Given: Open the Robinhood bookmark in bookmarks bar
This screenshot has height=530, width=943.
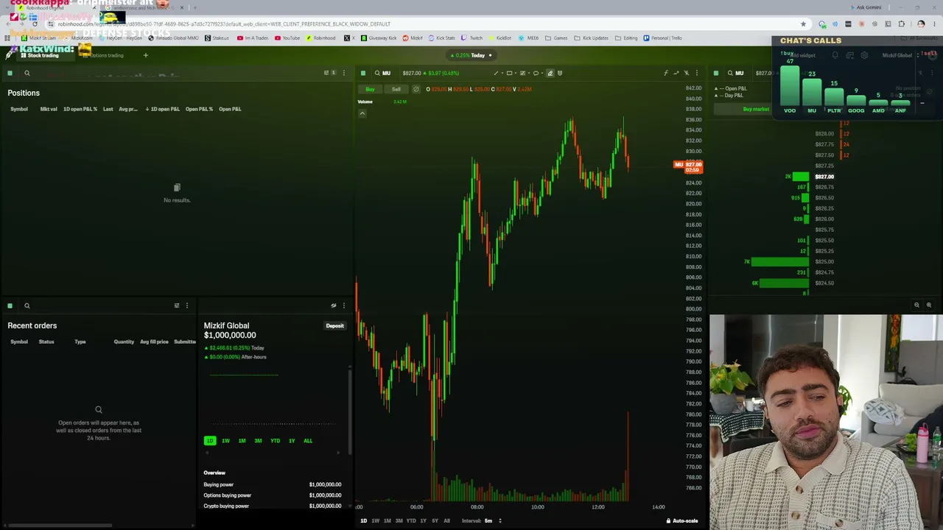Looking at the screenshot, I should (320, 38).
